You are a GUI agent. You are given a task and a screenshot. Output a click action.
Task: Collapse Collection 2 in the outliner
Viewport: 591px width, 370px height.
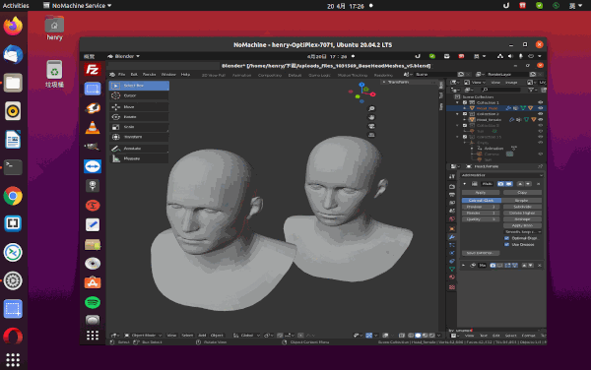tap(458, 114)
